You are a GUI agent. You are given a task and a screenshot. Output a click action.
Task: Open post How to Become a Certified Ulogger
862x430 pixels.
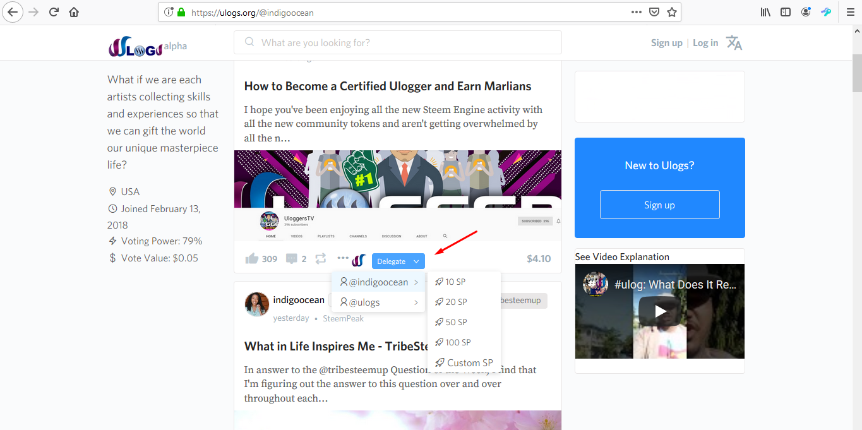point(388,87)
